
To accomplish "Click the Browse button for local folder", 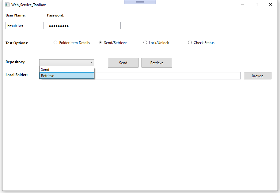I will [257, 76].
